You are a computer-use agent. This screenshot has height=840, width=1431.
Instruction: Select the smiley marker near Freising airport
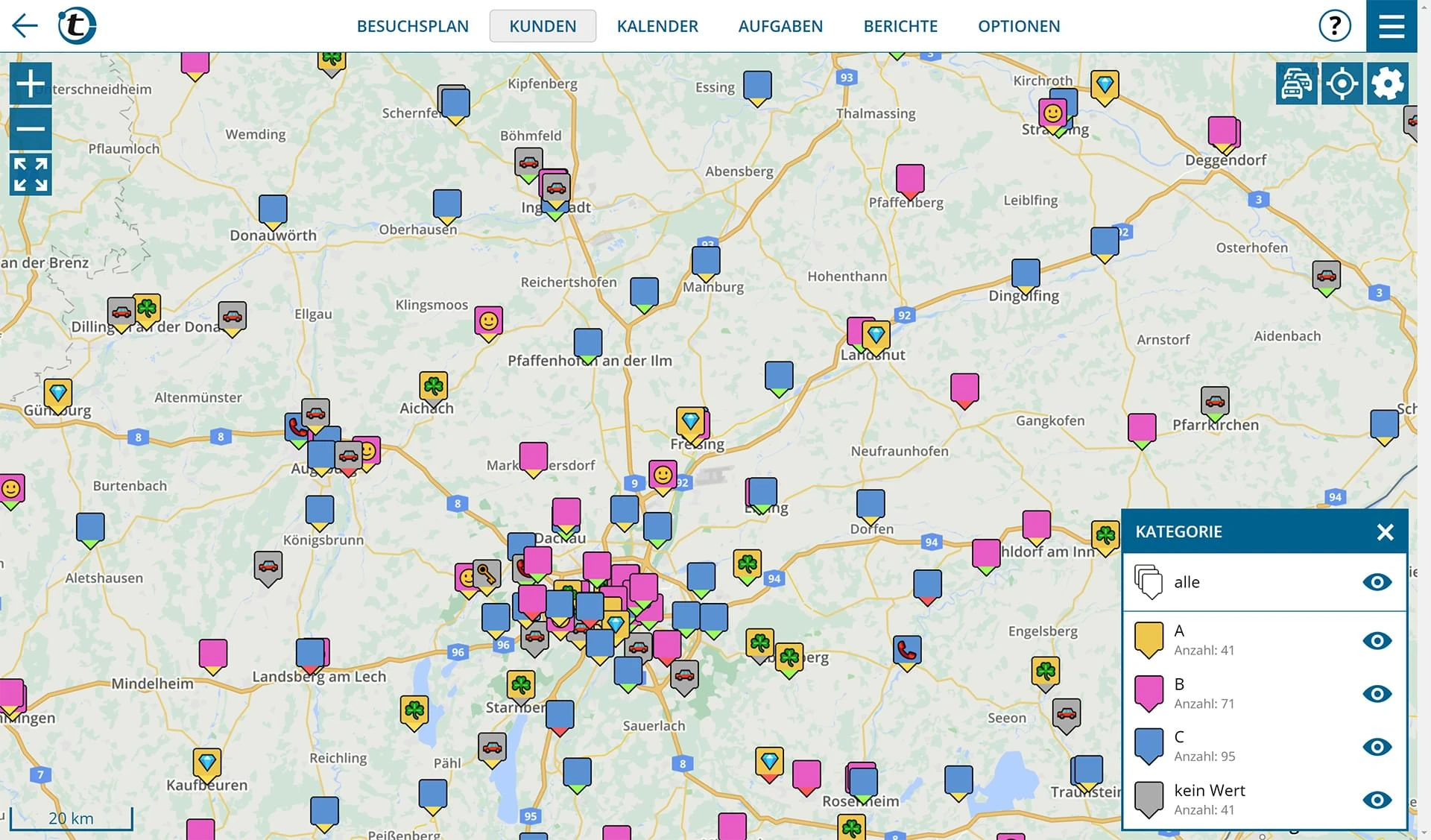click(x=663, y=477)
